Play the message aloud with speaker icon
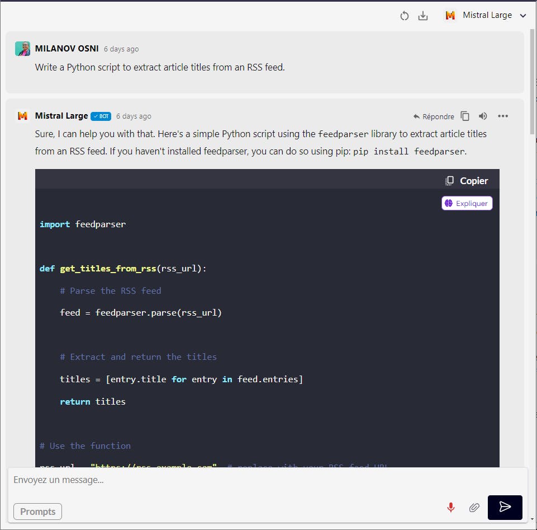The image size is (537, 530). pyautogui.click(x=483, y=116)
